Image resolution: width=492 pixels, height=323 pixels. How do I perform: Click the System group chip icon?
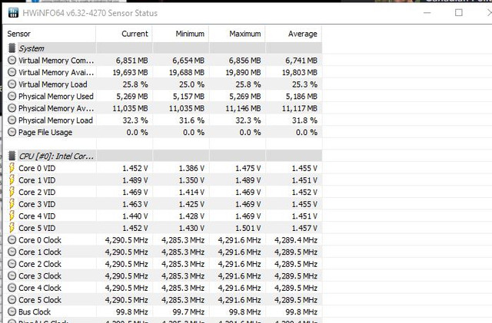coord(12,48)
